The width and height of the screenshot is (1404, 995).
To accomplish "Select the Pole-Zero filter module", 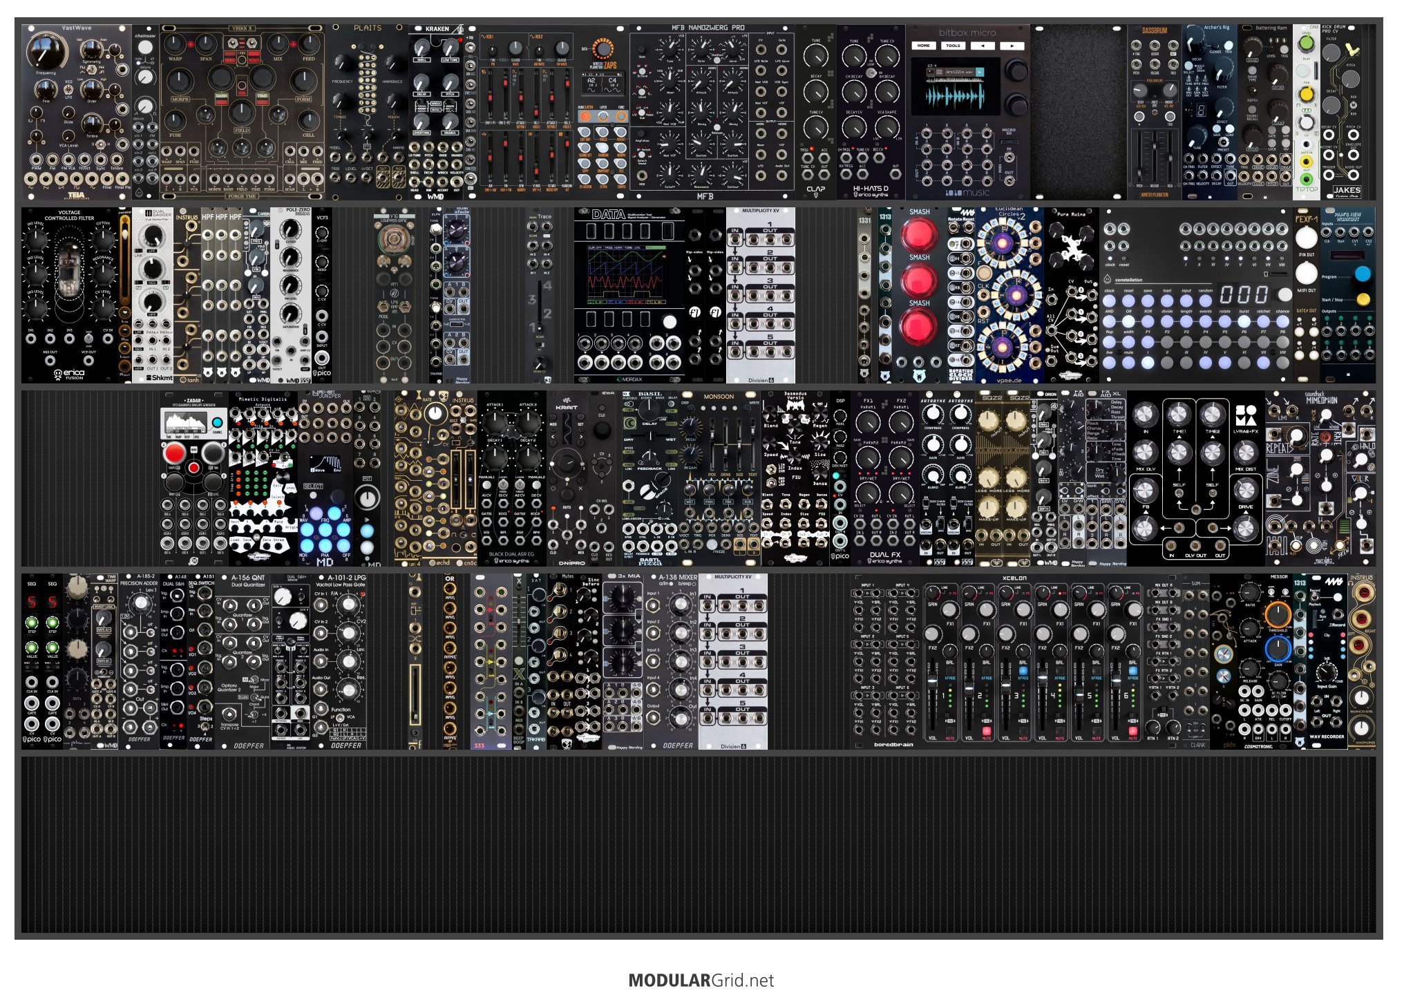I will pyautogui.click(x=291, y=295).
